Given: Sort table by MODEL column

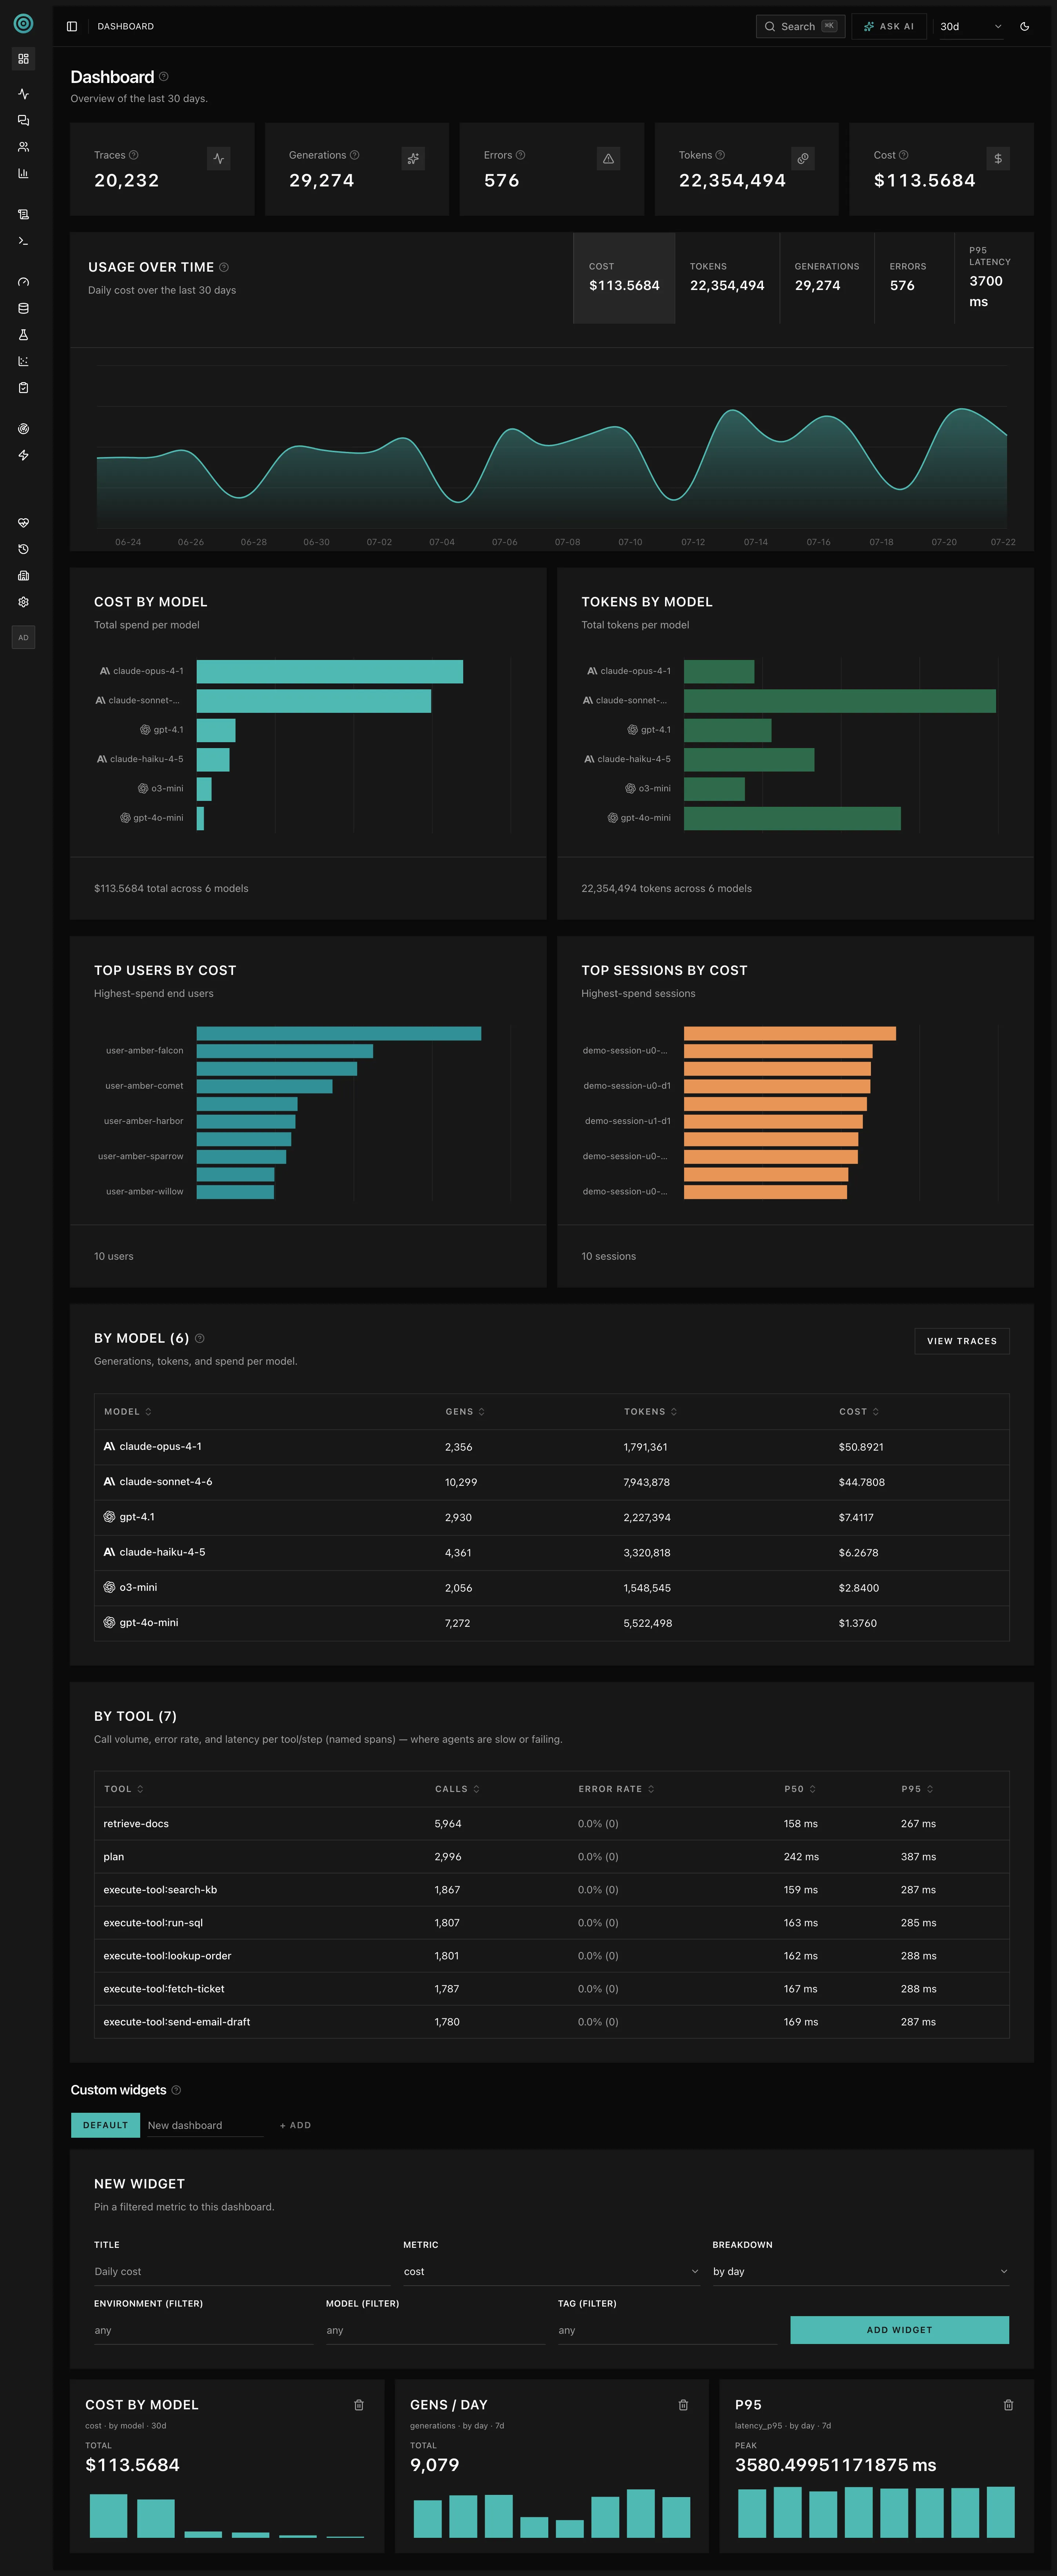Looking at the screenshot, I should coord(128,1412).
